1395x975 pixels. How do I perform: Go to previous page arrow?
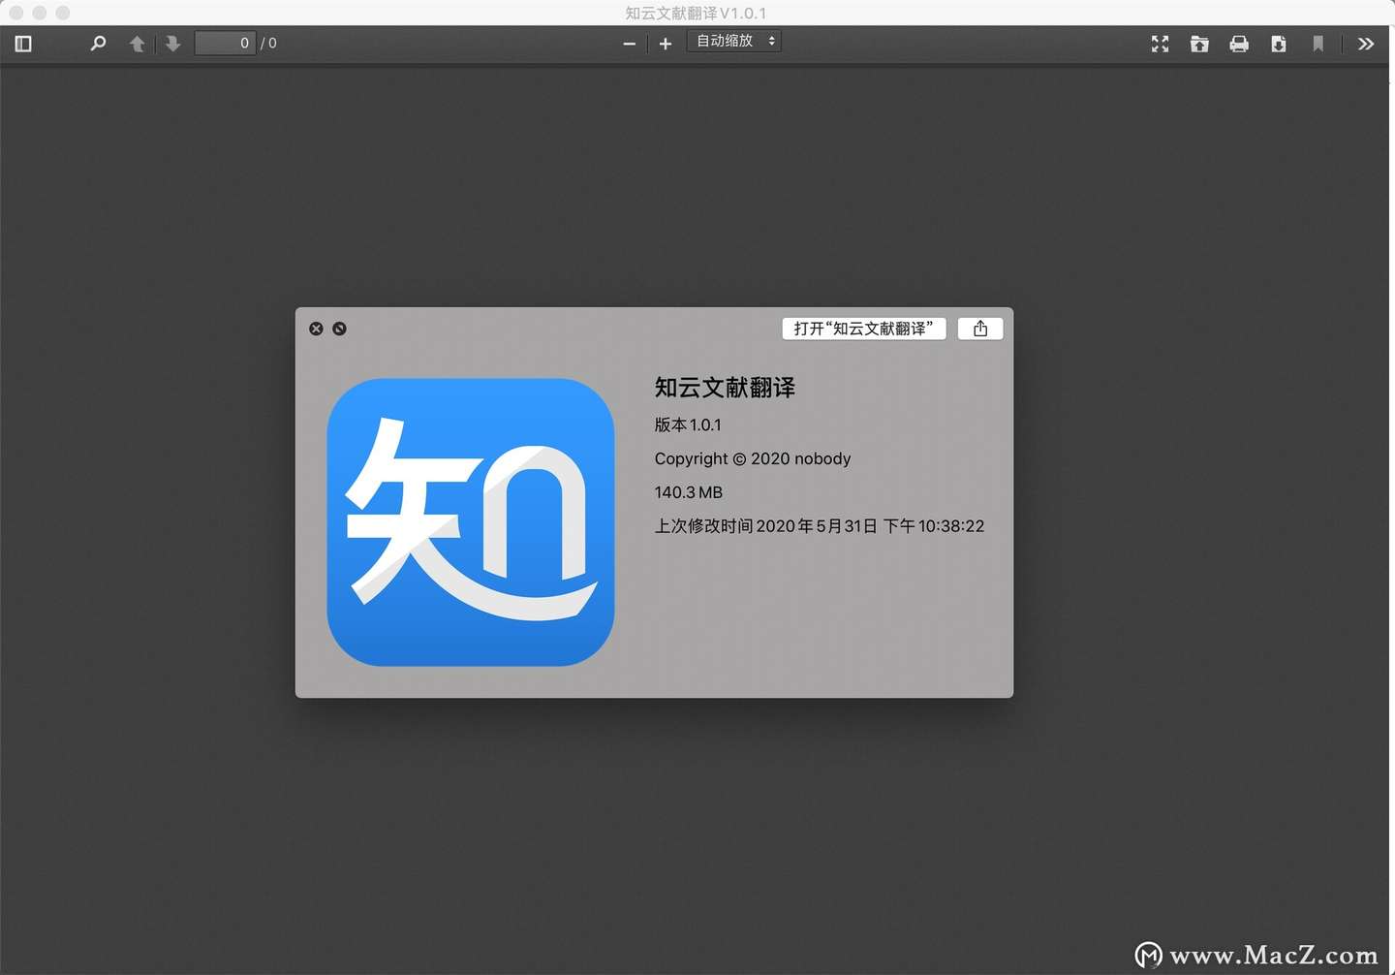(137, 44)
